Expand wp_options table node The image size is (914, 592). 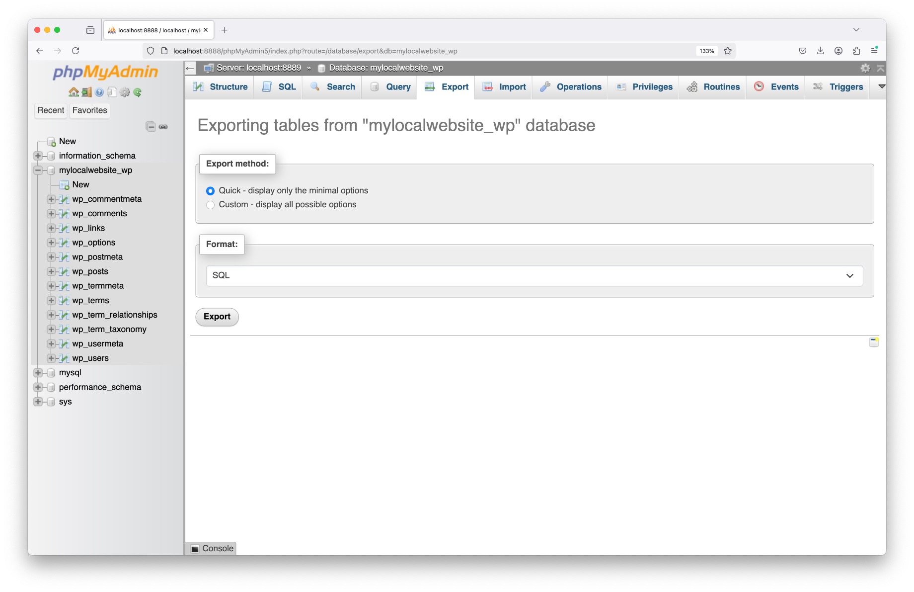tap(51, 243)
